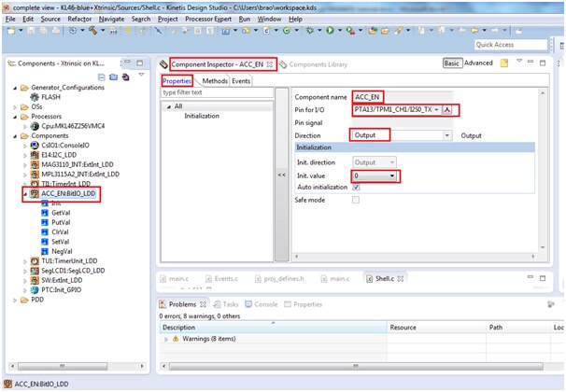Click the SetVal method icon
The image size is (566, 392).
coord(45,242)
